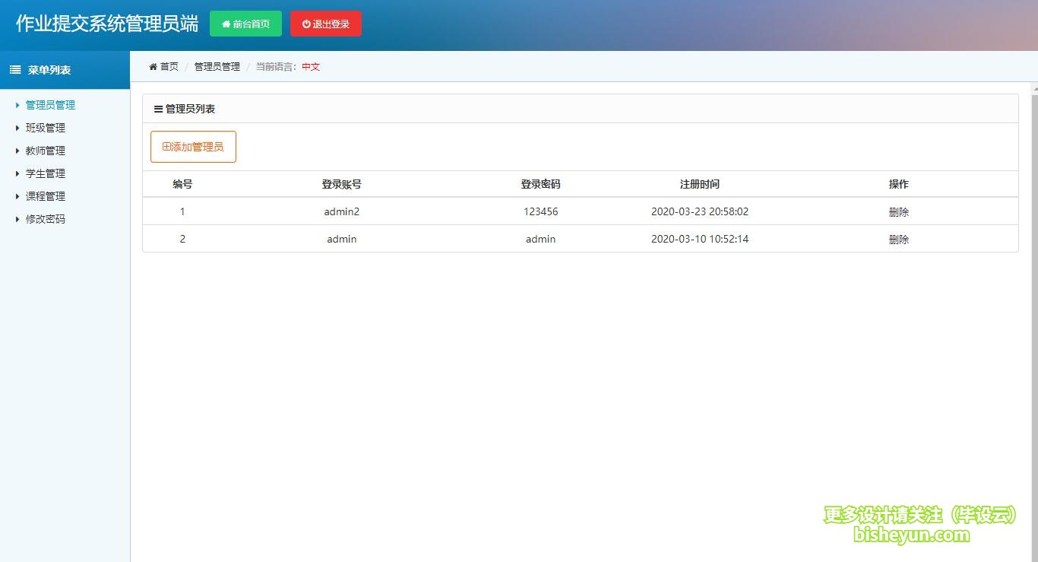Click the menu list icon in sidebar header
1038x562 pixels.
pyautogui.click(x=15, y=70)
